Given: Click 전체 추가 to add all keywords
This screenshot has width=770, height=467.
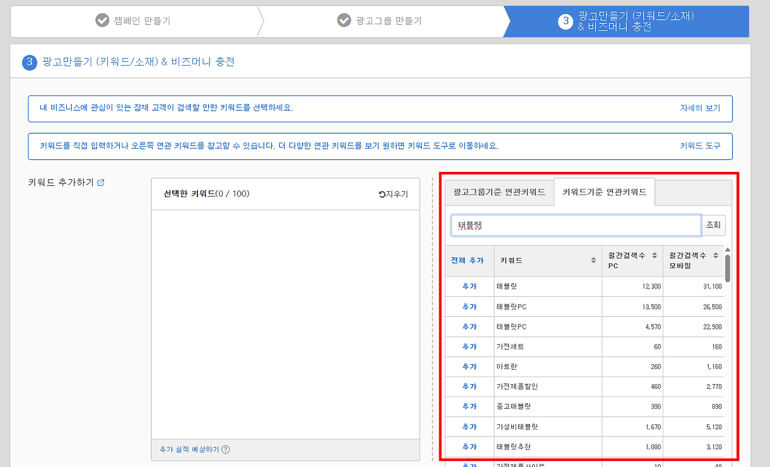Looking at the screenshot, I should 467,260.
